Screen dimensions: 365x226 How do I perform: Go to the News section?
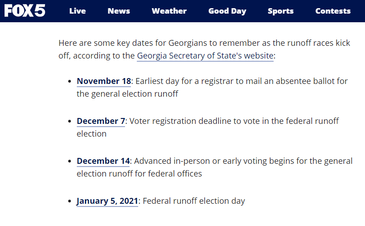point(119,11)
